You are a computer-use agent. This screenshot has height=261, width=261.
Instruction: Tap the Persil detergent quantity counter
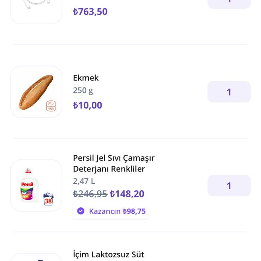point(229,186)
